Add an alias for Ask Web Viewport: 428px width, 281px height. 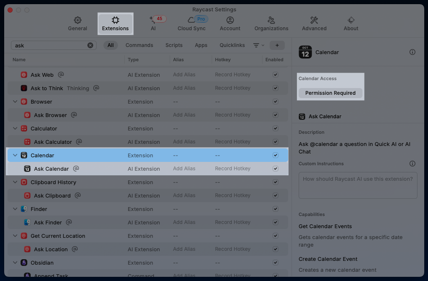(184, 75)
